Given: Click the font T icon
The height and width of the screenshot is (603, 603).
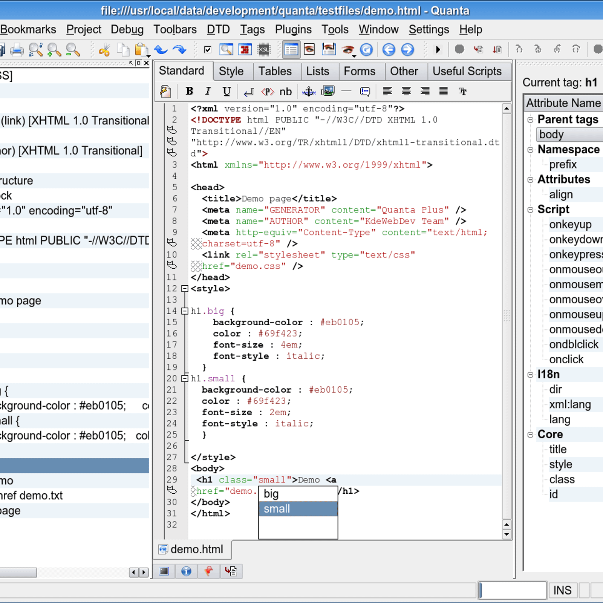Looking at the screenshot, I should [x=462, y=91].
